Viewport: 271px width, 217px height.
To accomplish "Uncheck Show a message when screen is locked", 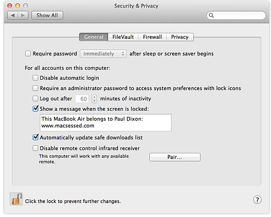I will [35, 108].
